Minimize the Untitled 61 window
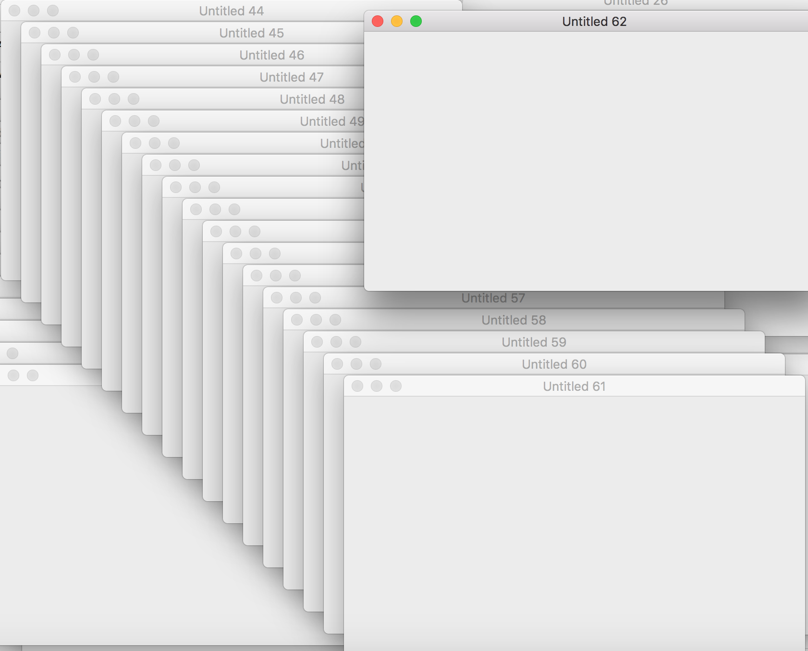The width and height of the screenshot is (808, 651). point(377,386)
